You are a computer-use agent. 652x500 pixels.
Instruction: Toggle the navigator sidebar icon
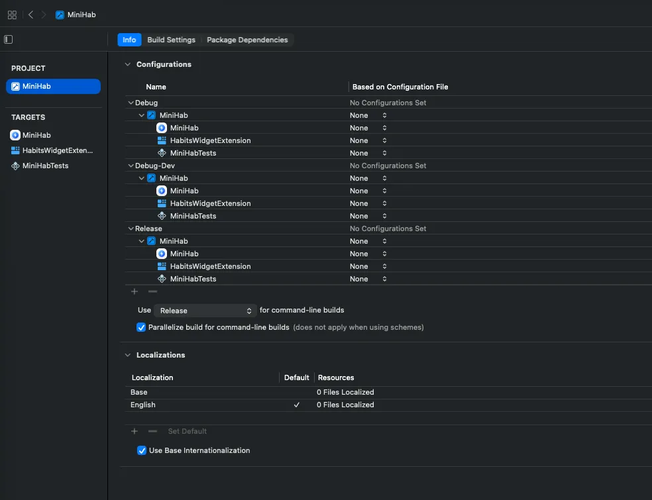tap(7, 39)
